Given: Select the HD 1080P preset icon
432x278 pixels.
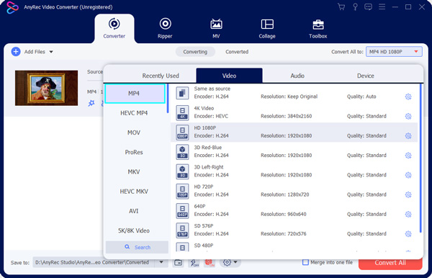Looking at the screenshot, I should pos(182,133).
